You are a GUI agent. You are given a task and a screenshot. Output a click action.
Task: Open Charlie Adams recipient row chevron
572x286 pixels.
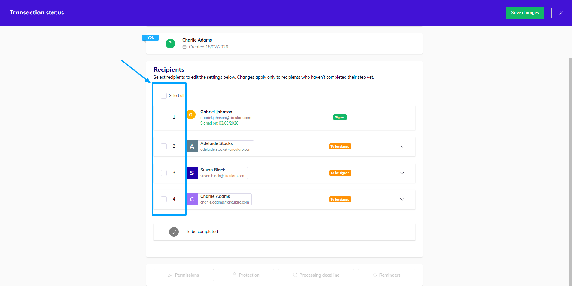(x=402, y=199)
